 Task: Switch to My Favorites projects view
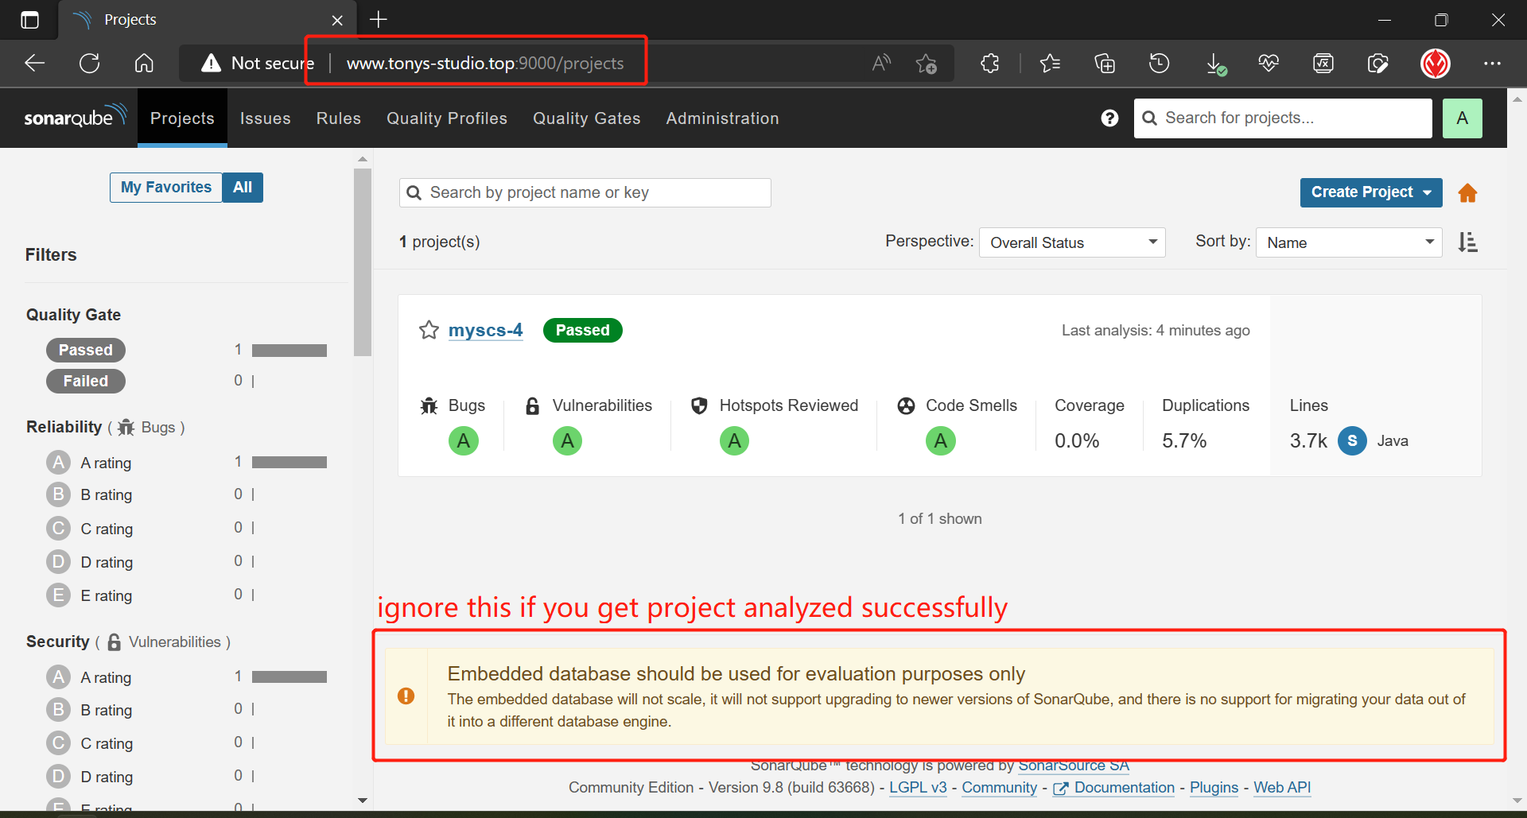[x=165, y=188]
